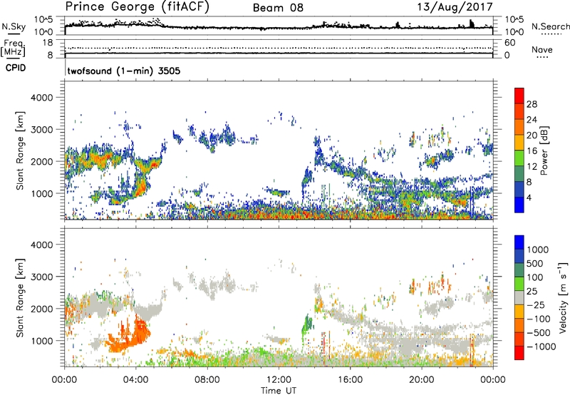Click the '12' value on the power colorbar
The image size is (570, 395).
click(532, 167)
